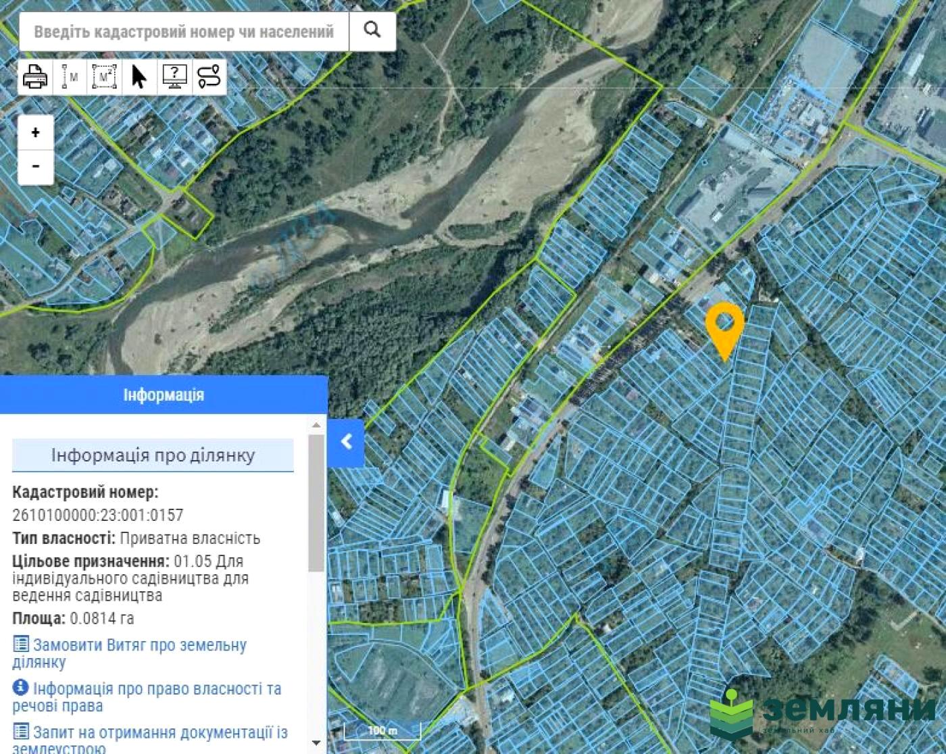Focus the cadastral number search field
946x754 pixels.
(x=184, y=32)
